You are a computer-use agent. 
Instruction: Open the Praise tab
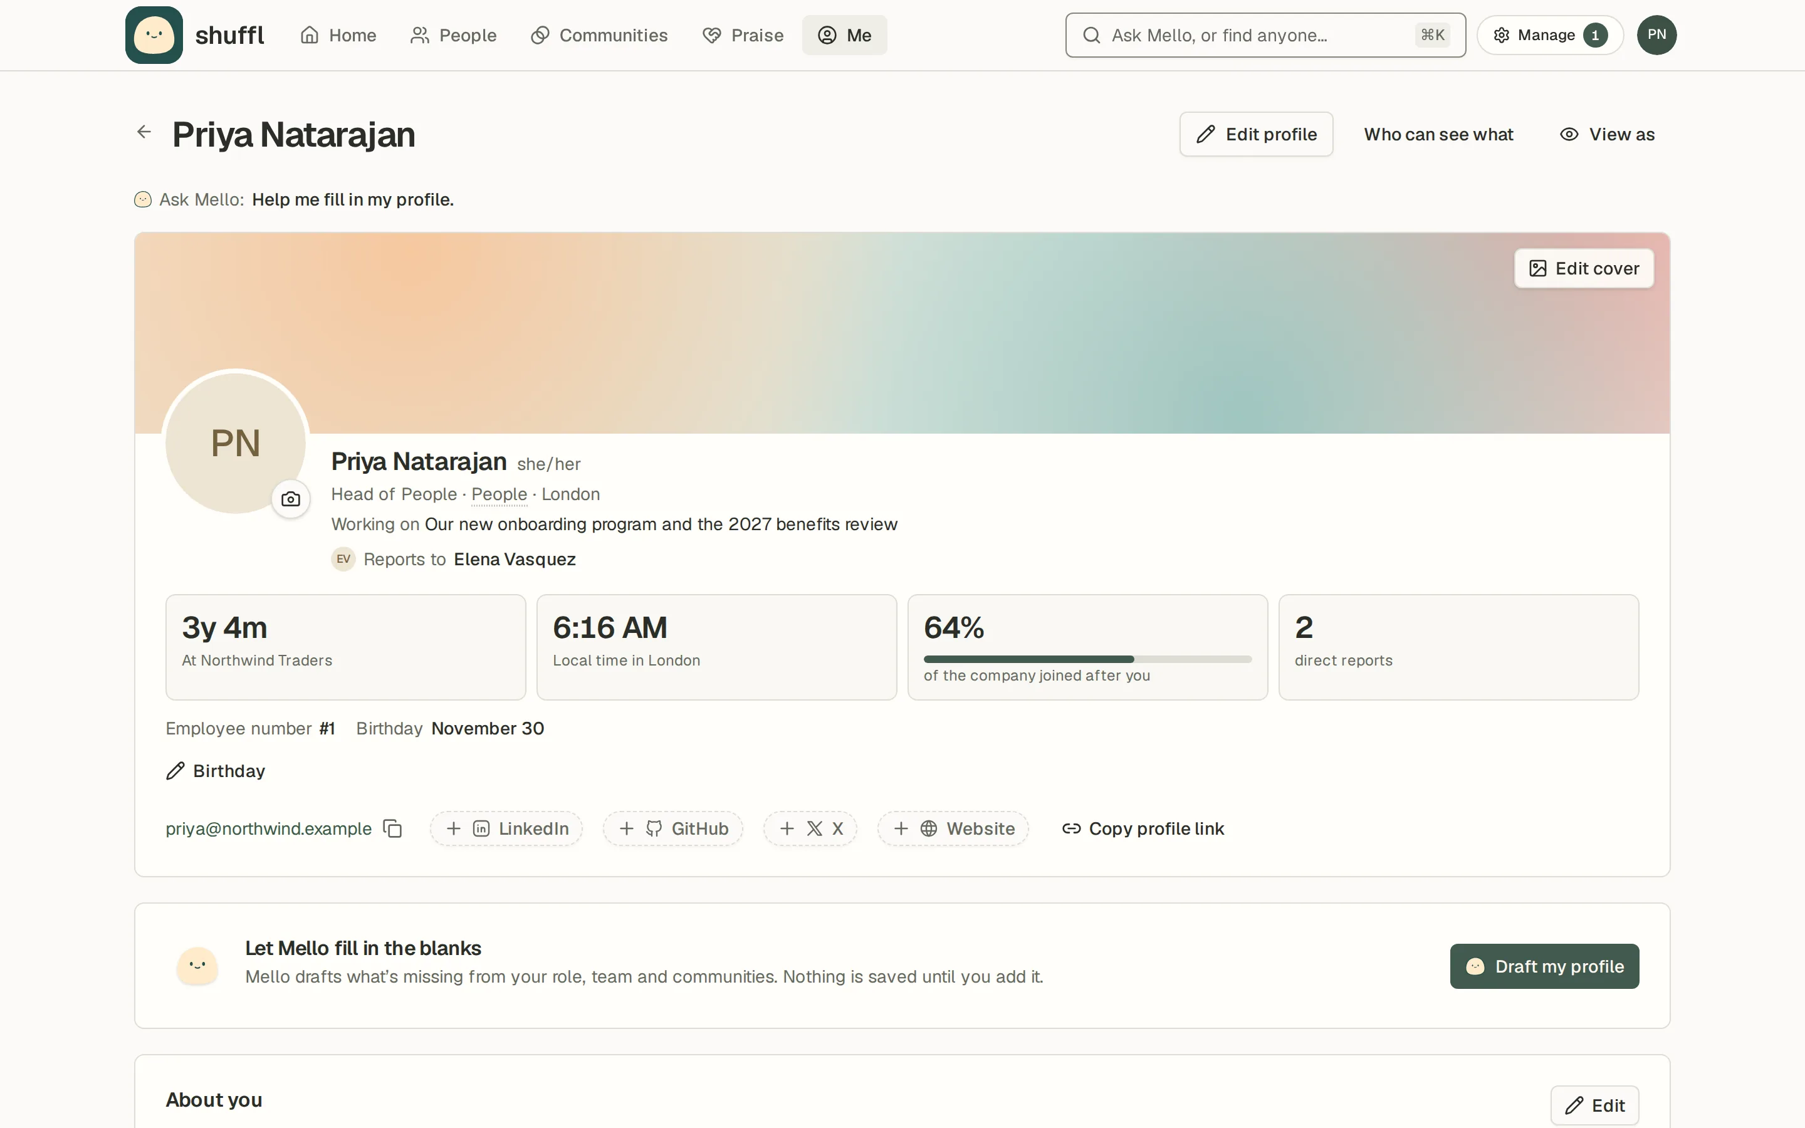point(743,35)
